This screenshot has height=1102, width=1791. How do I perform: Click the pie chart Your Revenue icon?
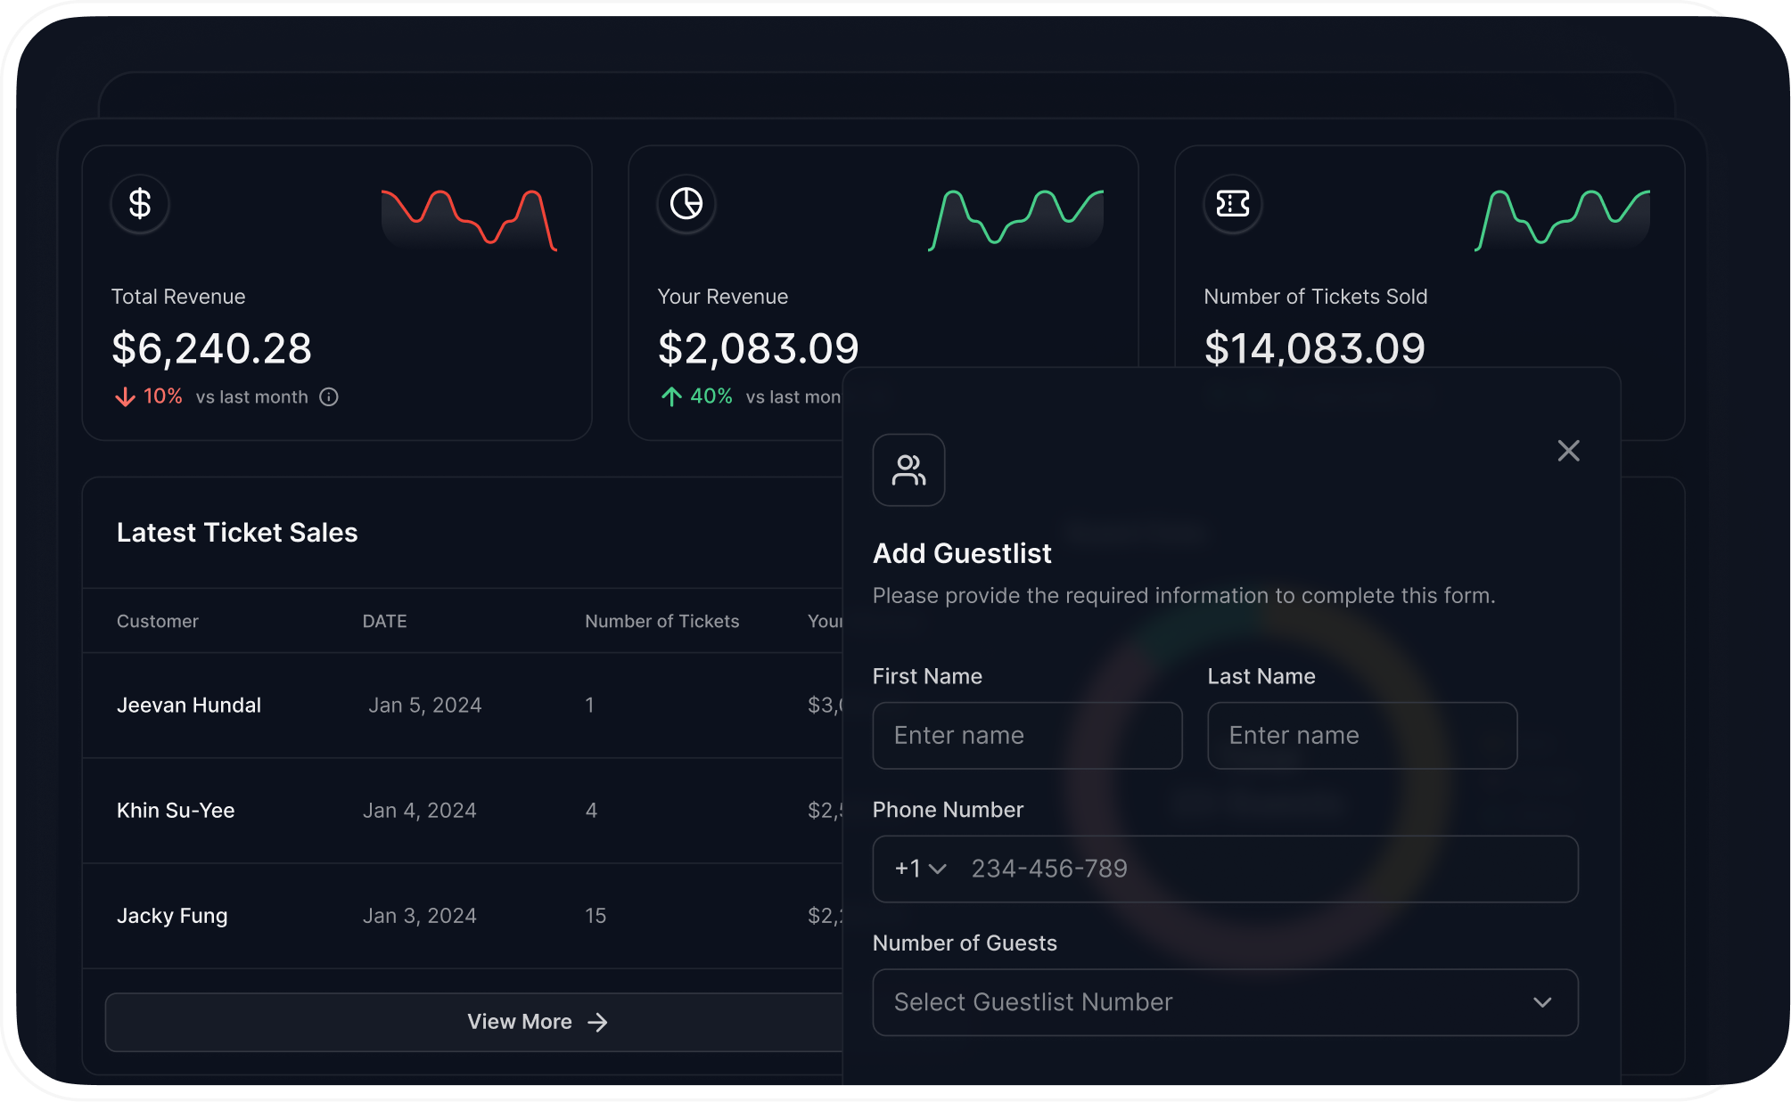686,204
